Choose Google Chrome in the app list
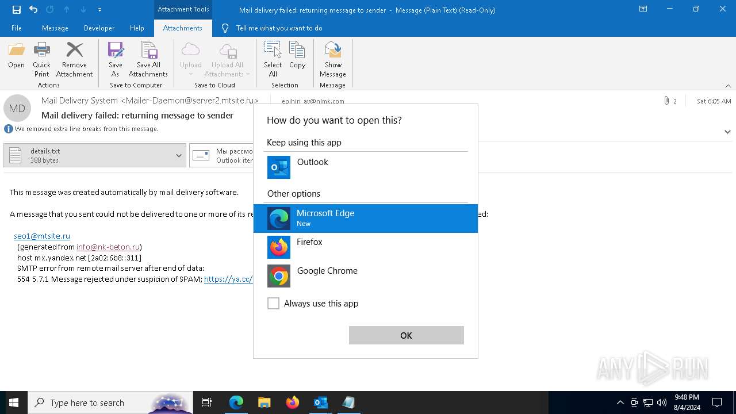The width and height of the screenshot is (736, 414). 366,276
